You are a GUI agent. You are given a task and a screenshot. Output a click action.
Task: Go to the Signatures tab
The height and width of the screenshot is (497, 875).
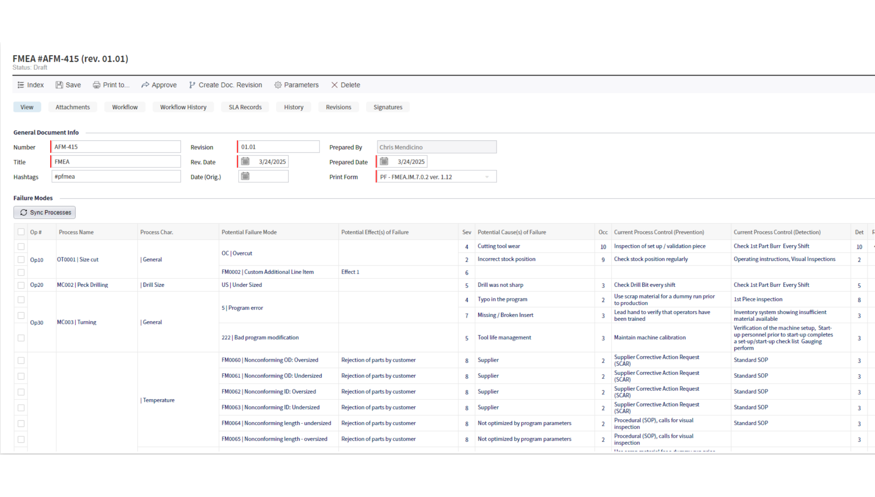point(388,107)
